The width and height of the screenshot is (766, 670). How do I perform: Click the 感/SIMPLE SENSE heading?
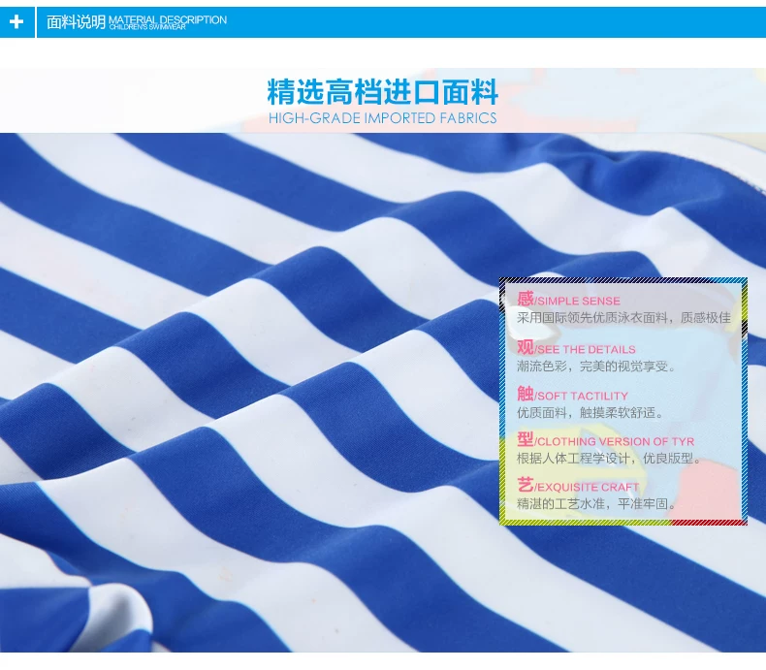click(x=568, y=299)
